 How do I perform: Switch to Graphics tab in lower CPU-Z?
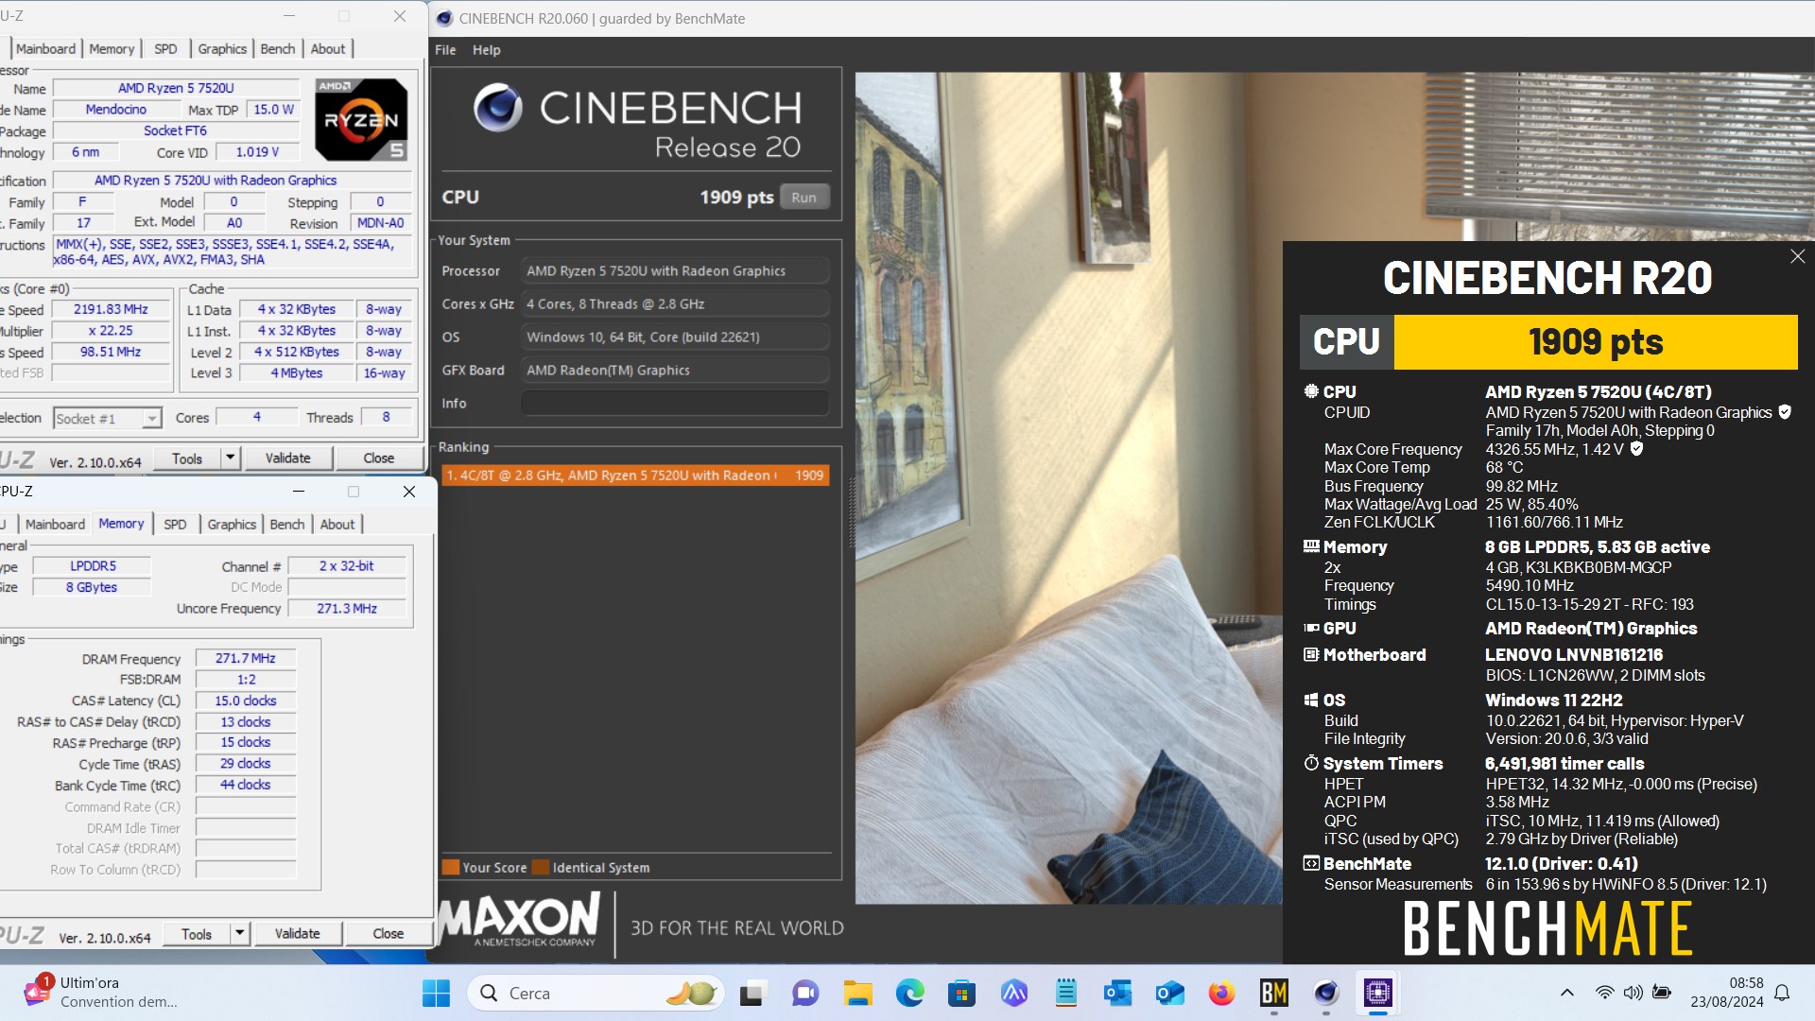tap(232, 525)
